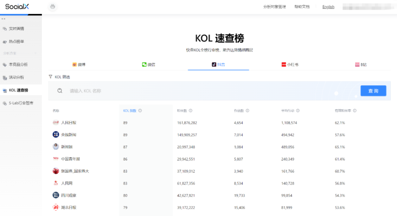The height and width of the screenshot is (216, 397).
Task: Open the 人民网 KOL name
Action: pos(67,183)
